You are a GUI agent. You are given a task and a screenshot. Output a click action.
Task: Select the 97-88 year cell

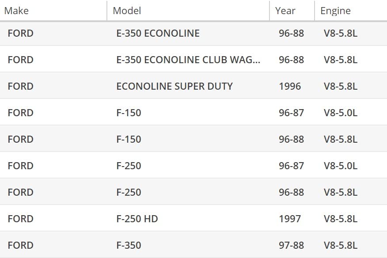tap(292, 245)
